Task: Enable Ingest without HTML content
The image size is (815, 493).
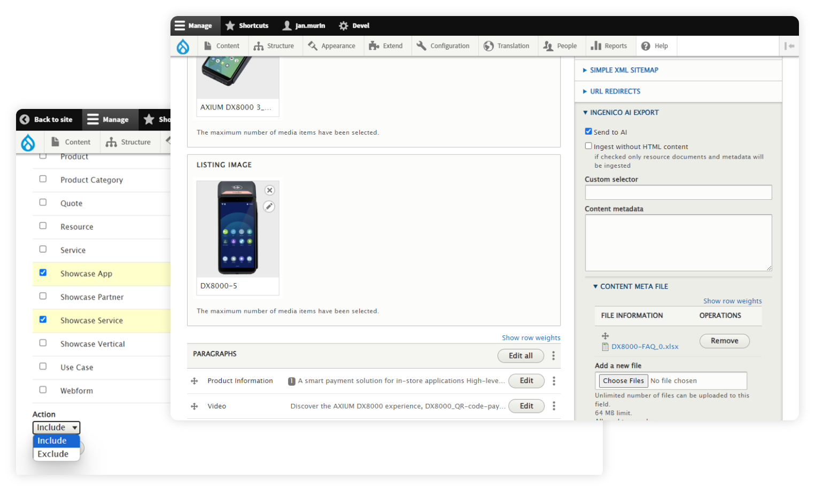Action: point(588,146)
